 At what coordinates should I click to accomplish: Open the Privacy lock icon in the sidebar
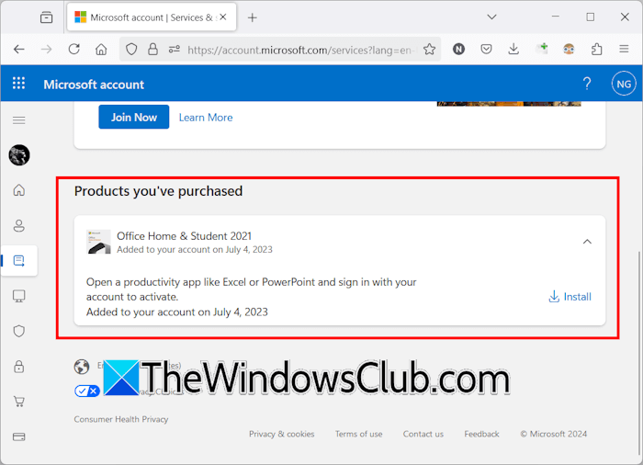click(x=19, y=367)
